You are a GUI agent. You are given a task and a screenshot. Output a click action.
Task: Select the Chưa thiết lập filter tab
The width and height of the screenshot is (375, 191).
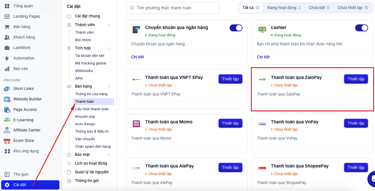(353, 8)
